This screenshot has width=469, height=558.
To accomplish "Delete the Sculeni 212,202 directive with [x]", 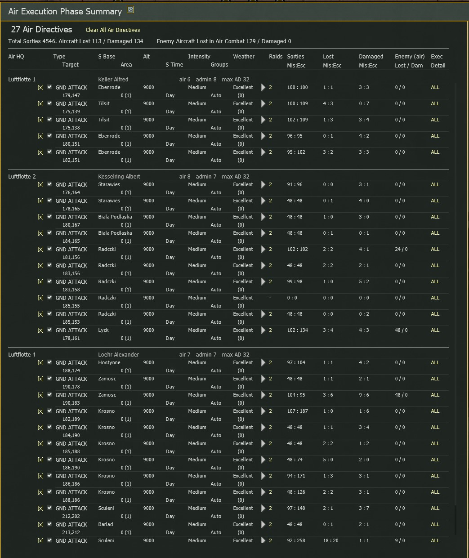I will (40, 508).
